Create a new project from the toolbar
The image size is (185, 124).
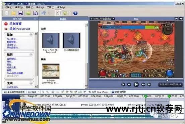coord(7,13)
